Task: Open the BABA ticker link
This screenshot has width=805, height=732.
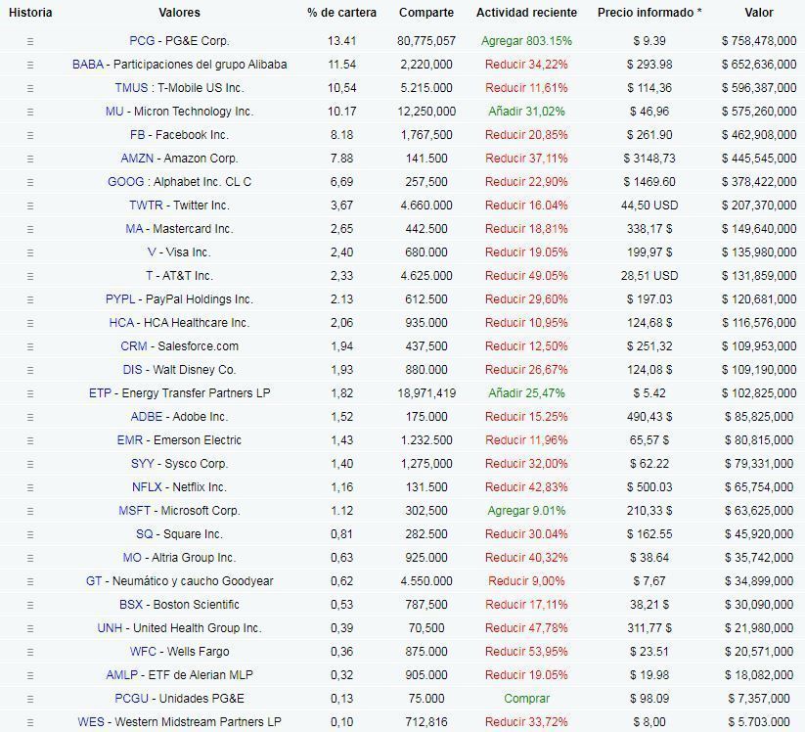Action: [x=88, y=65]
